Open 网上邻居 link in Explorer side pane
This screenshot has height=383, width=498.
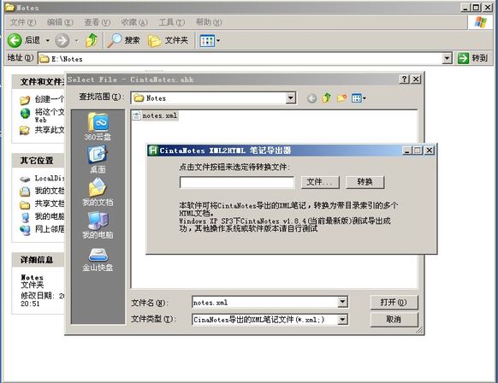point(42,229)
